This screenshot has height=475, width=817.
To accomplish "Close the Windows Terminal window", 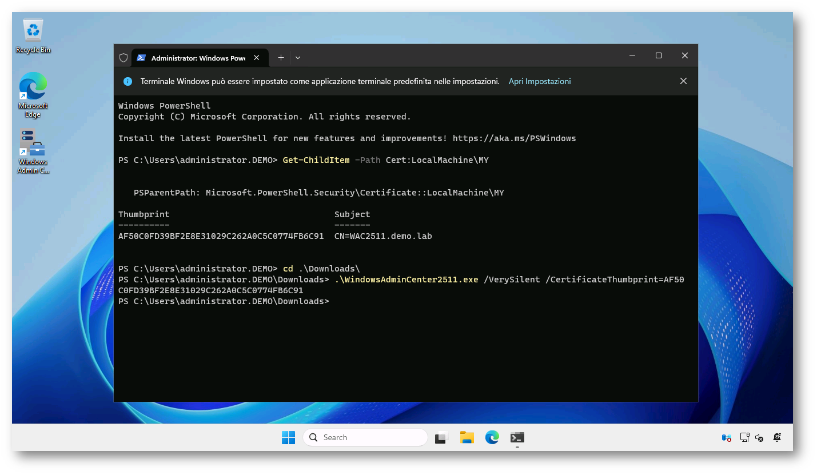I will (685, 55).
